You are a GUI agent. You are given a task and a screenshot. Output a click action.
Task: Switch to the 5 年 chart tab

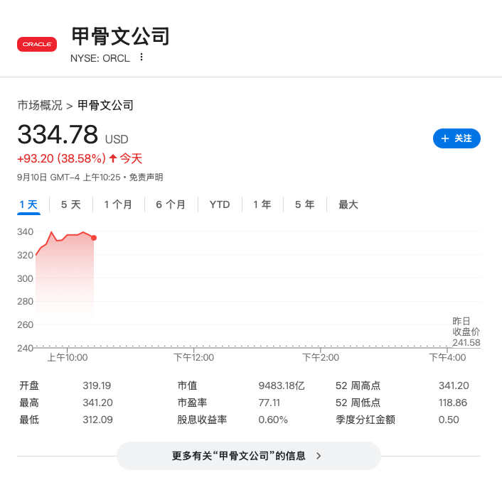[x=304, y=204]
